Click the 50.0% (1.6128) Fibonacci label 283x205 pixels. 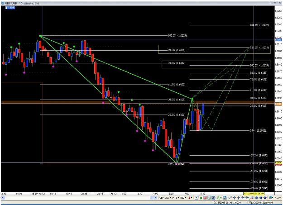177,100
